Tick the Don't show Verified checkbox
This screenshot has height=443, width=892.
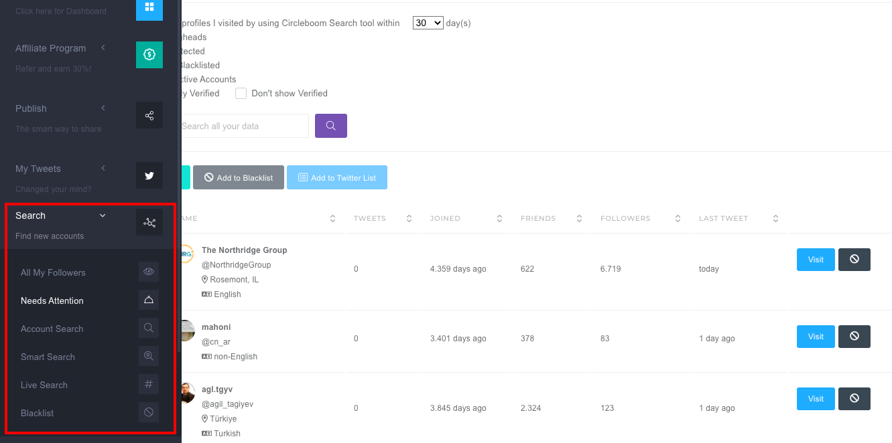(x=241, y=94)
